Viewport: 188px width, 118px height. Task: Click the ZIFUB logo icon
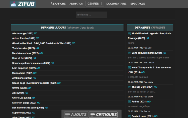click(14, 4)
